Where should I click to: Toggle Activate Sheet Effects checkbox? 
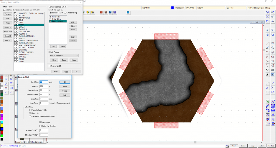point(50,7)
